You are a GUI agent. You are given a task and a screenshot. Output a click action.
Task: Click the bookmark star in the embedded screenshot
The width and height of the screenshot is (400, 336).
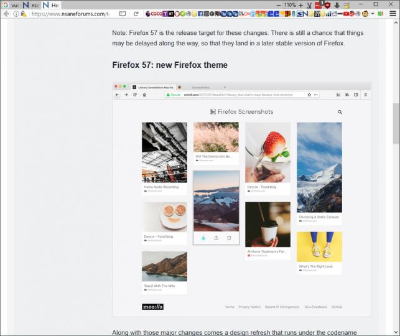[309, 95]
